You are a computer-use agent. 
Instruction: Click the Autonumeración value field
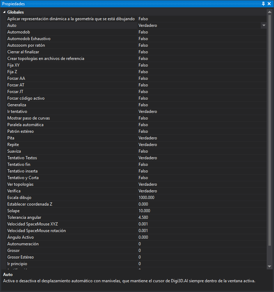[202, 244]
